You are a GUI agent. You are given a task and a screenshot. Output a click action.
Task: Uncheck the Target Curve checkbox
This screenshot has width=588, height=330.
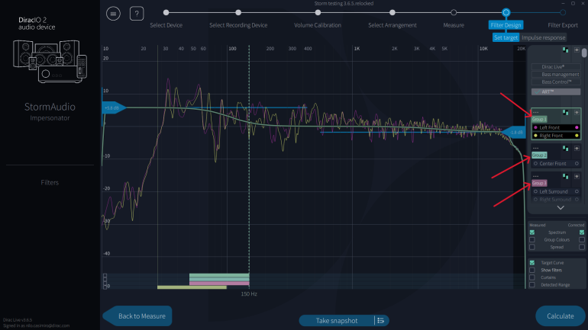pyautogui.click(x=533, y=262)
